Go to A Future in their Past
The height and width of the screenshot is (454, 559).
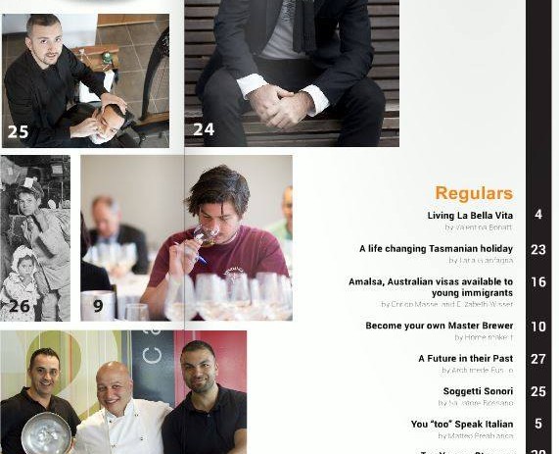(x=466, y=359)
